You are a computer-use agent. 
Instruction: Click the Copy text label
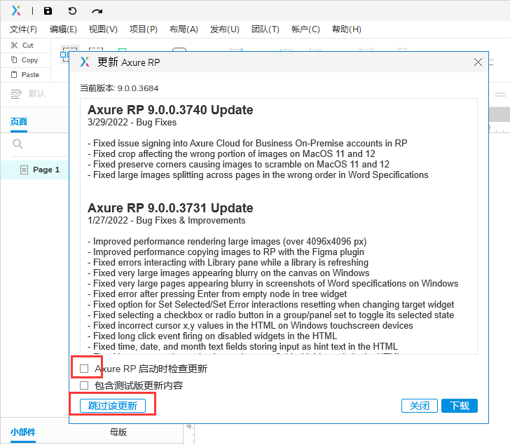coord(29,60)
